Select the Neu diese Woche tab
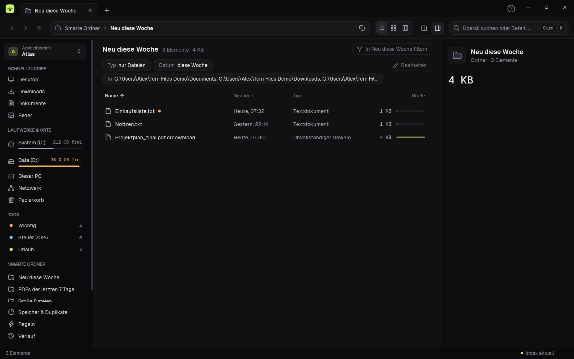 pyautogui.click(x=59, y=11)
